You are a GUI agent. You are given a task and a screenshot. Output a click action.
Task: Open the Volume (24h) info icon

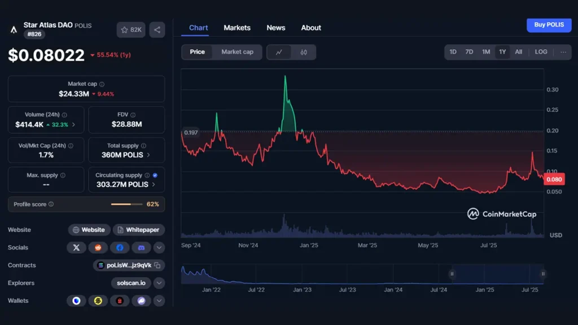[x=64, y=115]
